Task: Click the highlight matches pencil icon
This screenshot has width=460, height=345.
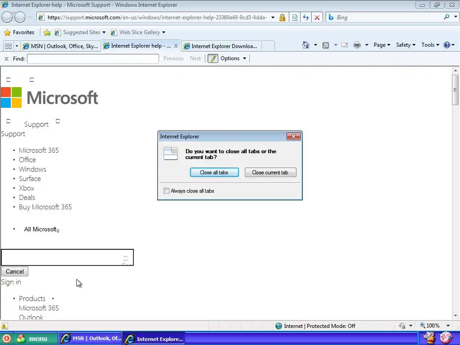Action: (x=212, y=58)
